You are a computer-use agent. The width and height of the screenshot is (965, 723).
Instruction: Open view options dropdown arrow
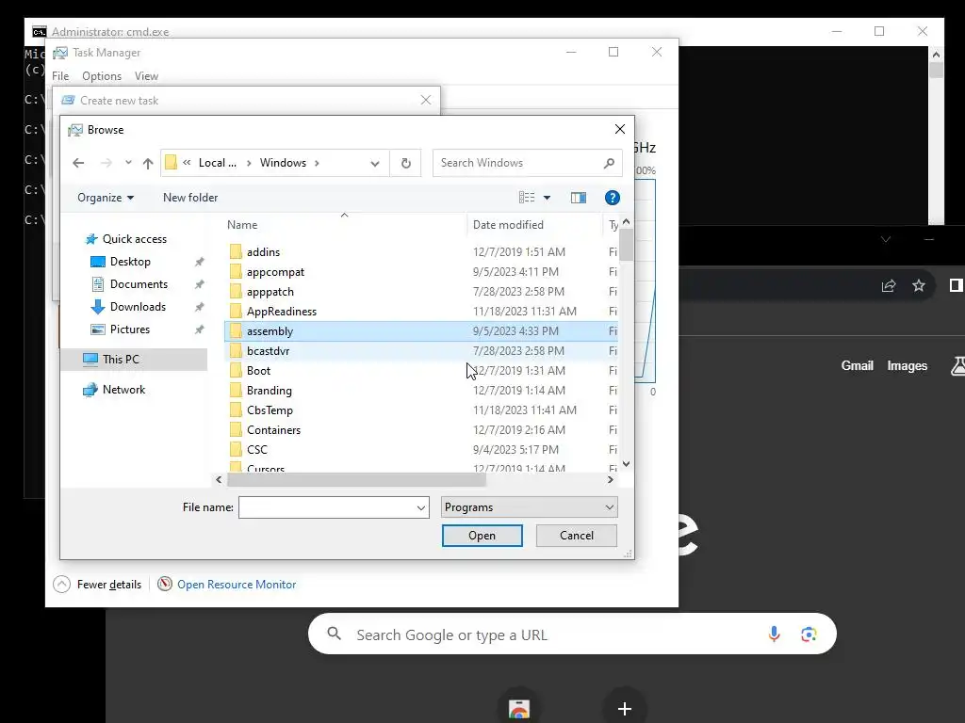548,198
